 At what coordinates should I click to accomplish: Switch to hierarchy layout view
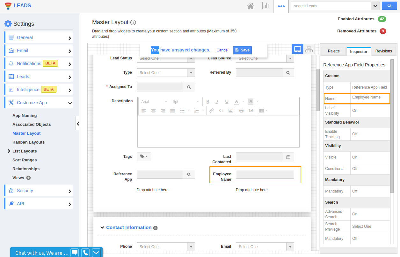(x=309, y=49)
